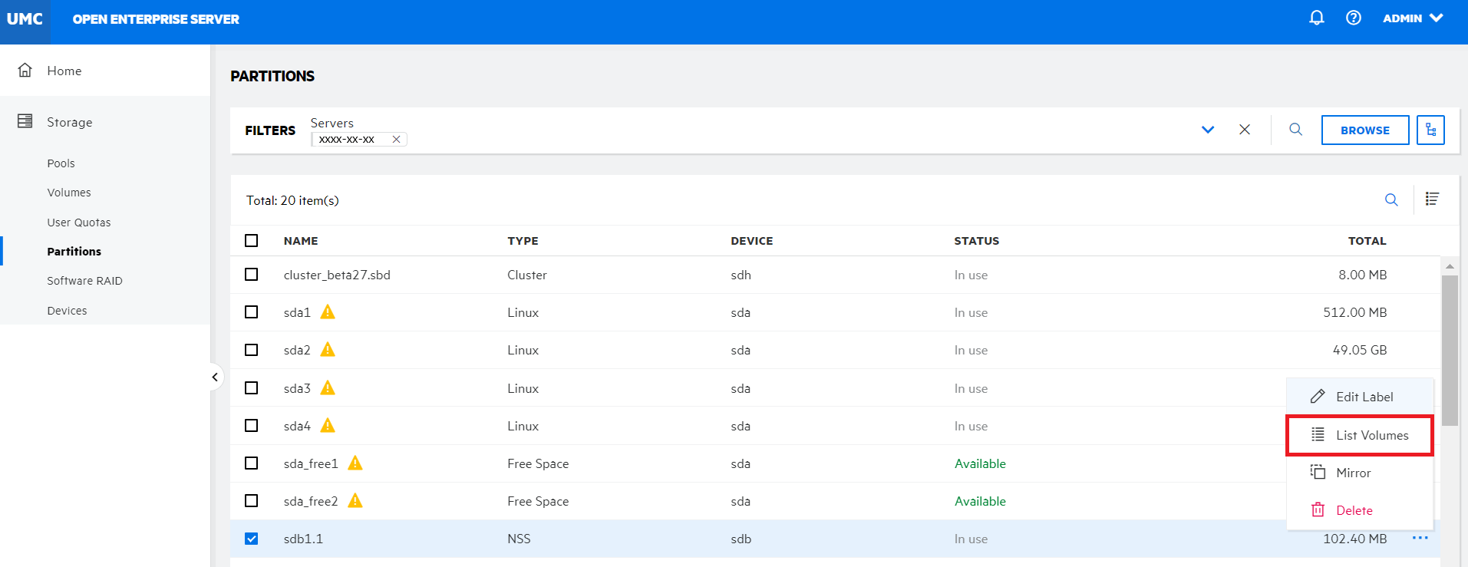Check the cluster_beta27.sbd row checkbox
Image resolution: width=1468 pixels, height=567 pixels.
coord(251,275)
